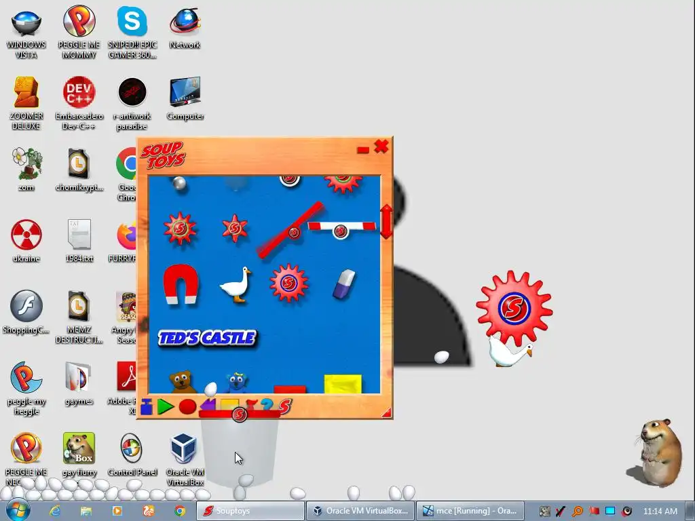Viewport: 695px width, 521px height.
Task: Select the Oracle VM VirtualBox desktop icon
Action: (185, 459)
